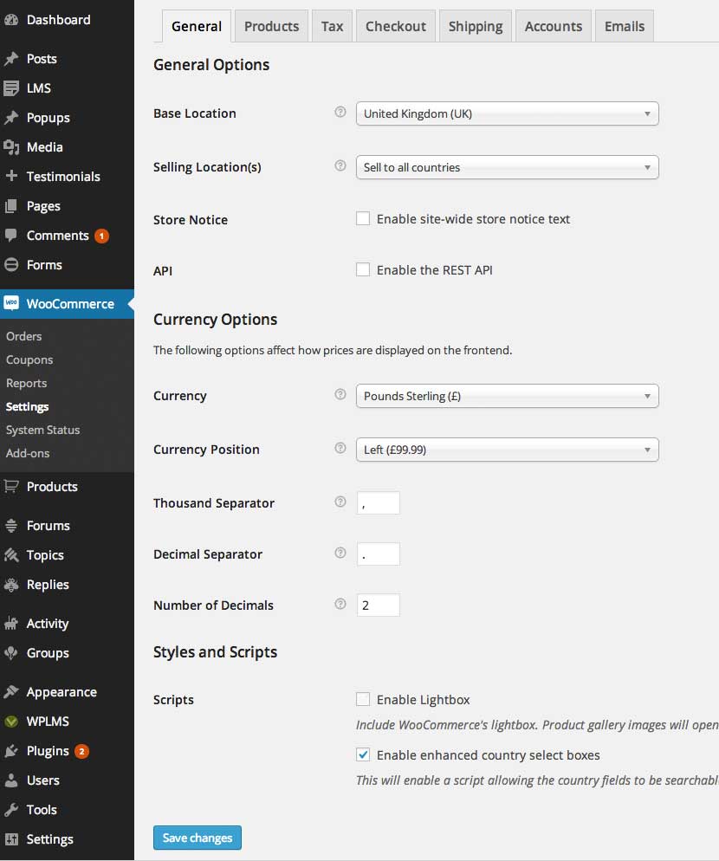This screenshot has height=861, width=719.
Task: Tick the Enable the REST API checkbox
Action: [x=362, y=269]
